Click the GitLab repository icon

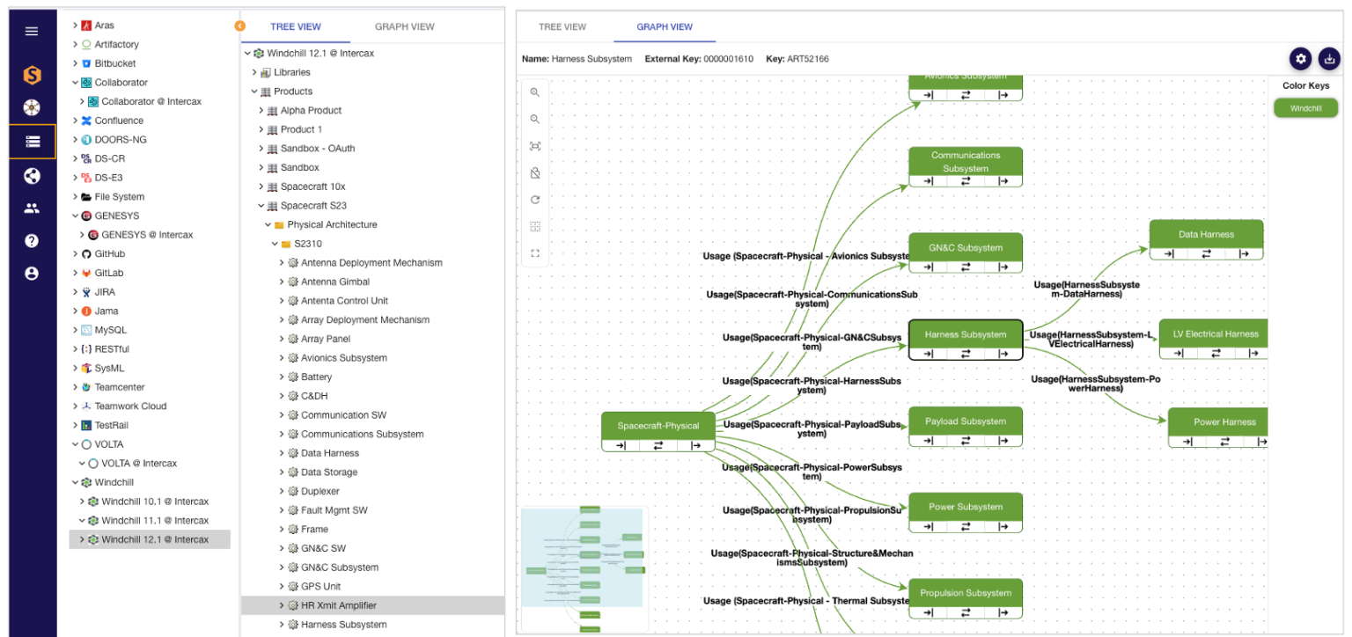click(x=86, y=273)
